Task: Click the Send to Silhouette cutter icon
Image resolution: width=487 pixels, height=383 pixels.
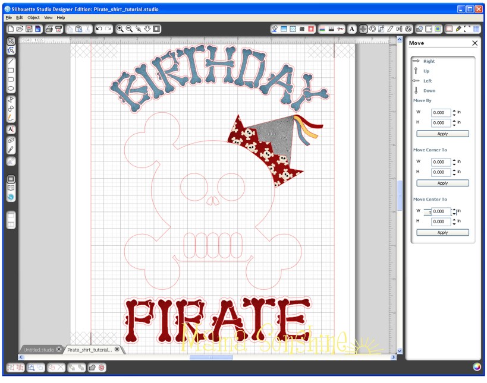Action: (x=58, y=29)
